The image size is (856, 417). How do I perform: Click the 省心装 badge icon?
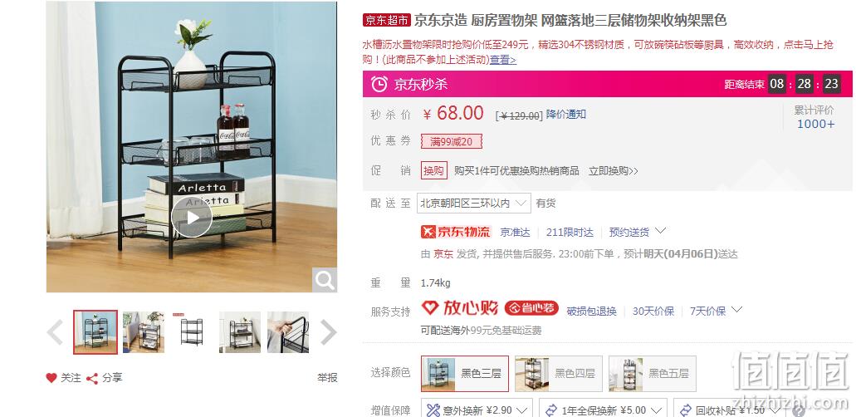pos(532,308)
